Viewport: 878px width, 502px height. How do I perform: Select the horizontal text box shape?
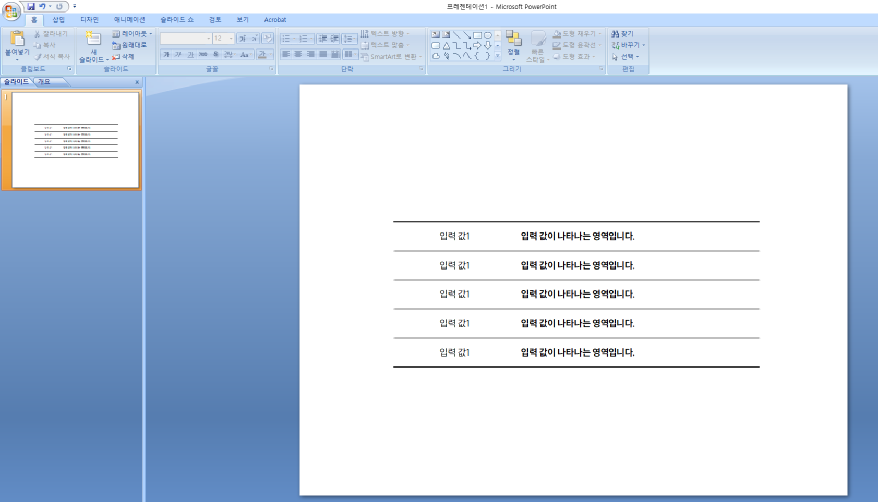coord(436,35)
